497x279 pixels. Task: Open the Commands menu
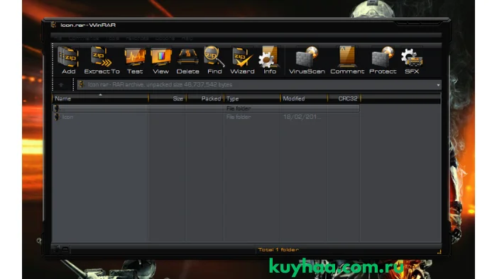[84, 38]
